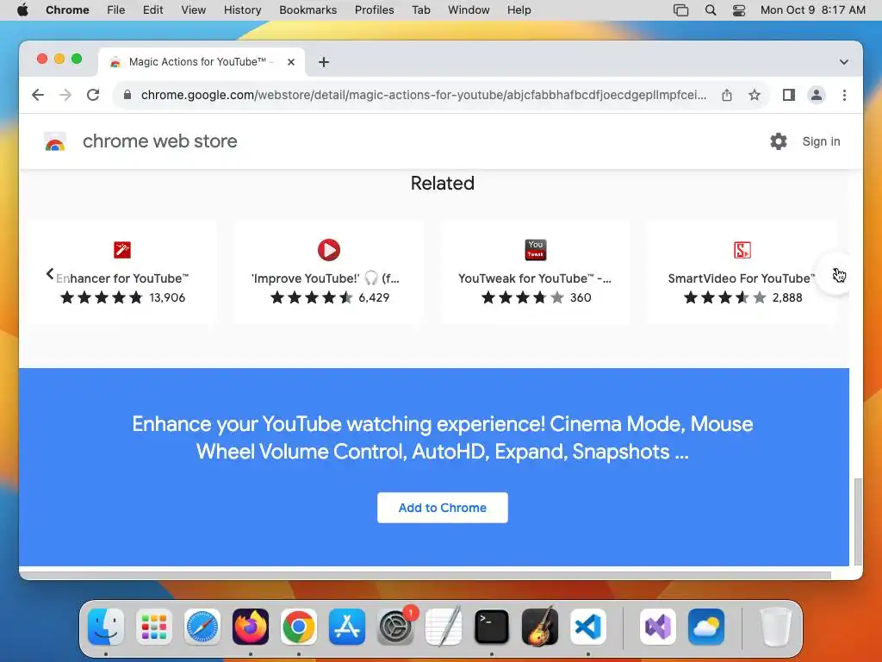Click the Chrome Web Store rainbow logo
The height and width of the screenshot is (662, 882).
55,142
